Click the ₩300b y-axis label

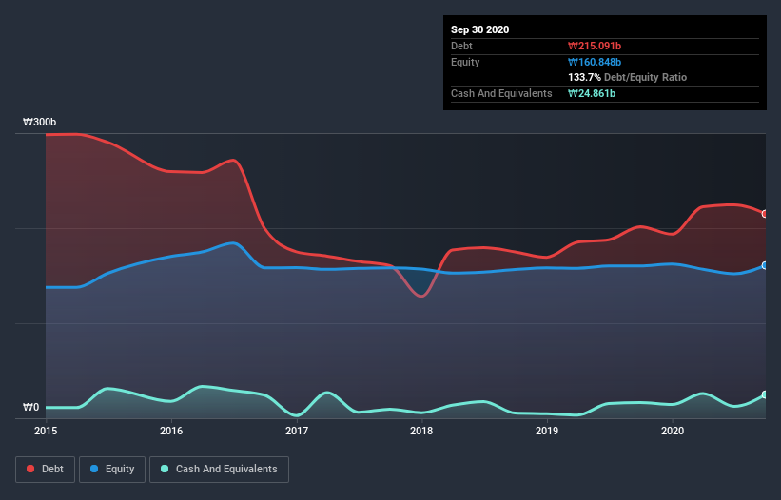click(39, 123)
